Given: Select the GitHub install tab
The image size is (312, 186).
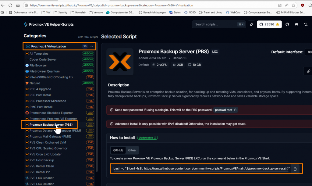Looking at the screenshot, I should [118, 150].
